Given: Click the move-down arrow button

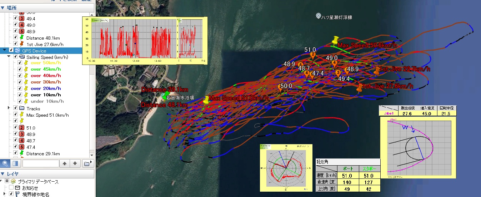Looking at the screenshot, I should [75, 163].
